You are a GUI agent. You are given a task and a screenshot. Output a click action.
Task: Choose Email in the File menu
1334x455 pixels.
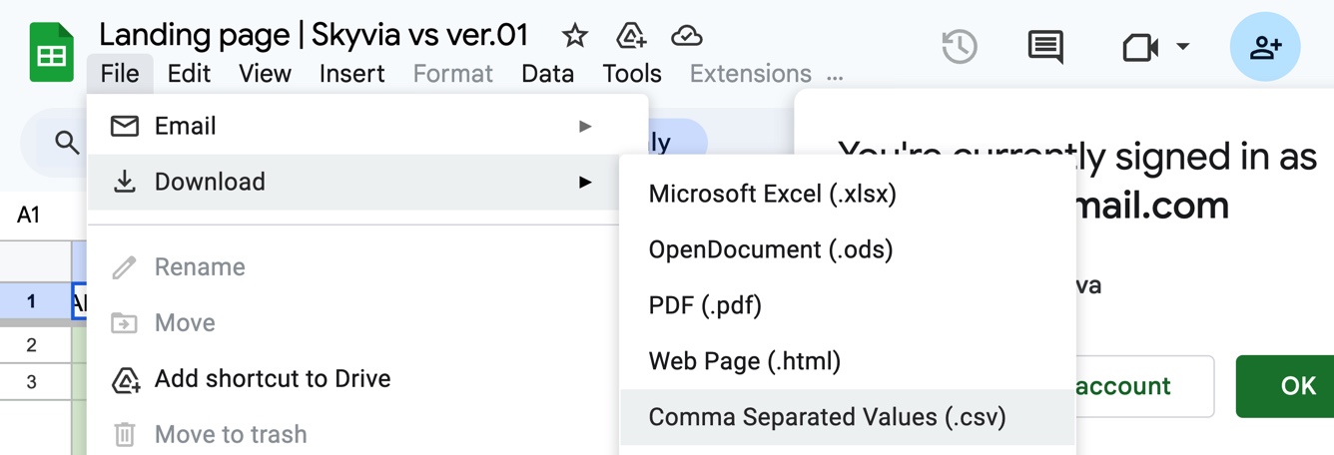tap(367, 126)
